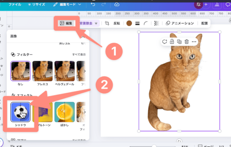The image size is (231, 147).
Task: Open the analytics chart icon
Action: coord(217,5)
